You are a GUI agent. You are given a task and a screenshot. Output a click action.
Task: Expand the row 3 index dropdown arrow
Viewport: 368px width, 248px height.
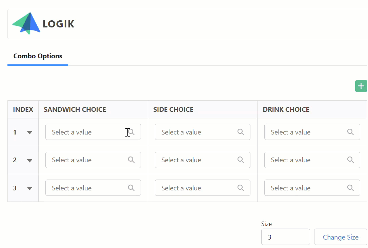(x=29, y=188)
